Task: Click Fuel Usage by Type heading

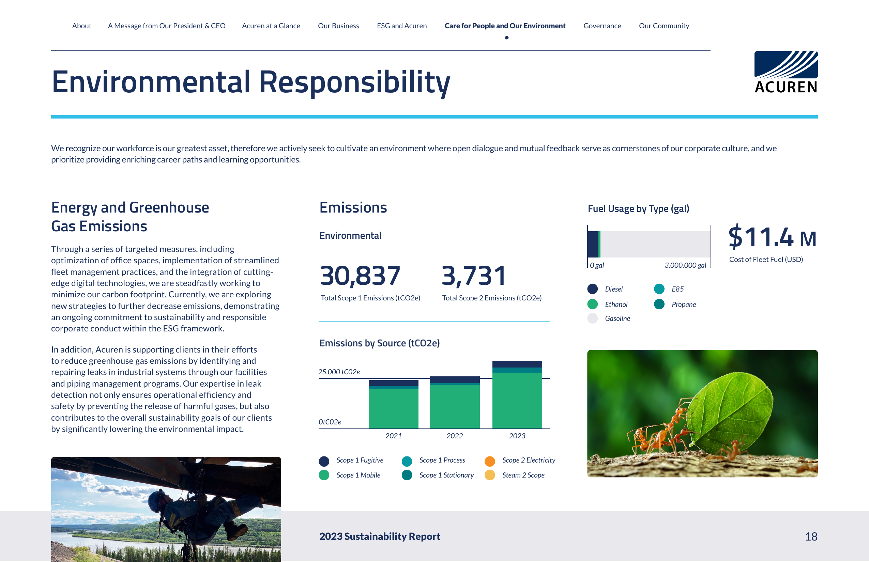Action: click(x=638, y=209)
